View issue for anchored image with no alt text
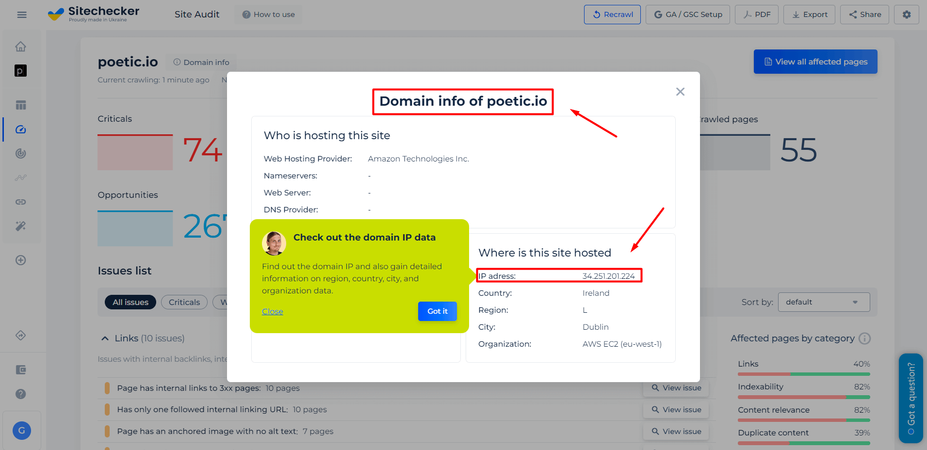Image resolution: width=927 pixels, height=450 pixels. pos(676,432)
